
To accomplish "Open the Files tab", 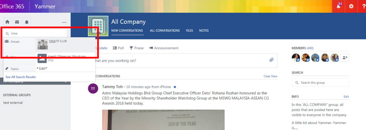I will point(190,31).
